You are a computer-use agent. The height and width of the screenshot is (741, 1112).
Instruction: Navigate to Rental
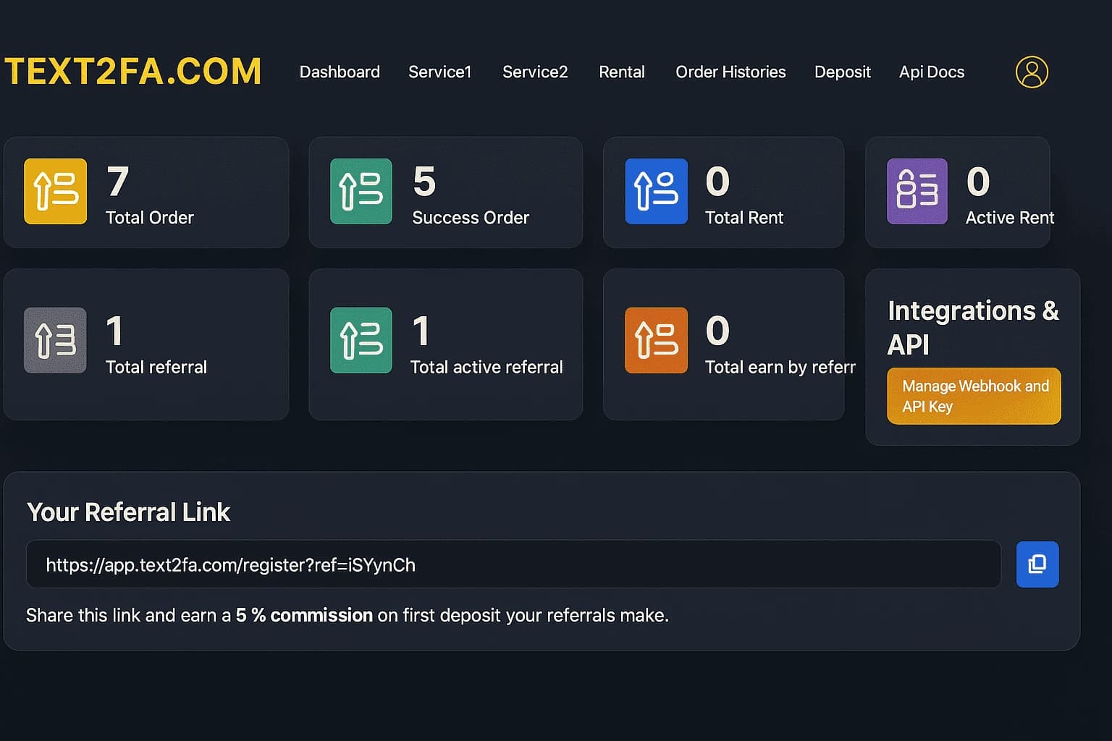(x=622, y=72)
